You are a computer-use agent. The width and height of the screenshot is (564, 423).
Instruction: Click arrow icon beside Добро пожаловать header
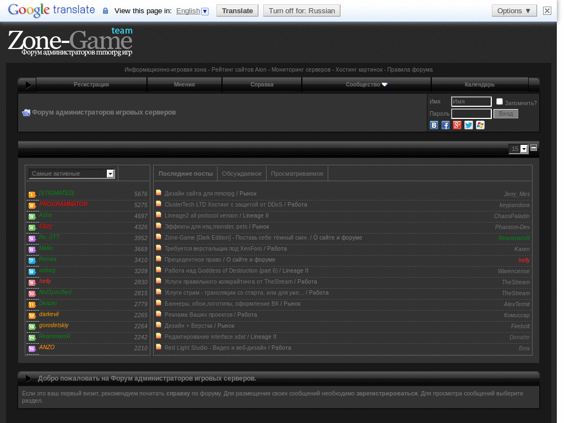pyautogui.click(x=29, y=378)
